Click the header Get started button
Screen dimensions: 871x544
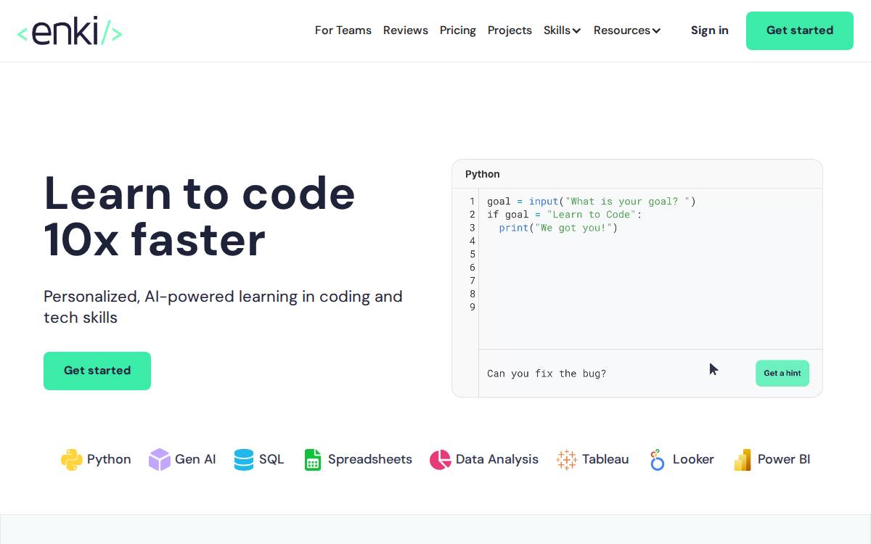[800, 30]
